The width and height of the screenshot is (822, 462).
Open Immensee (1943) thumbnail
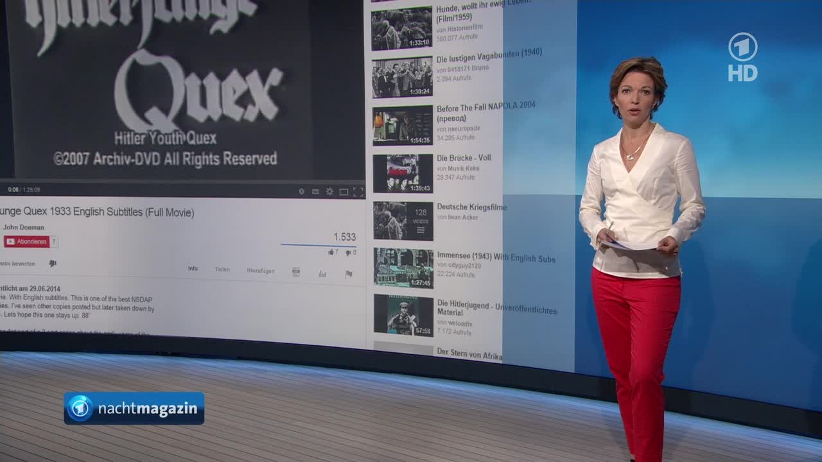point(403,268)
